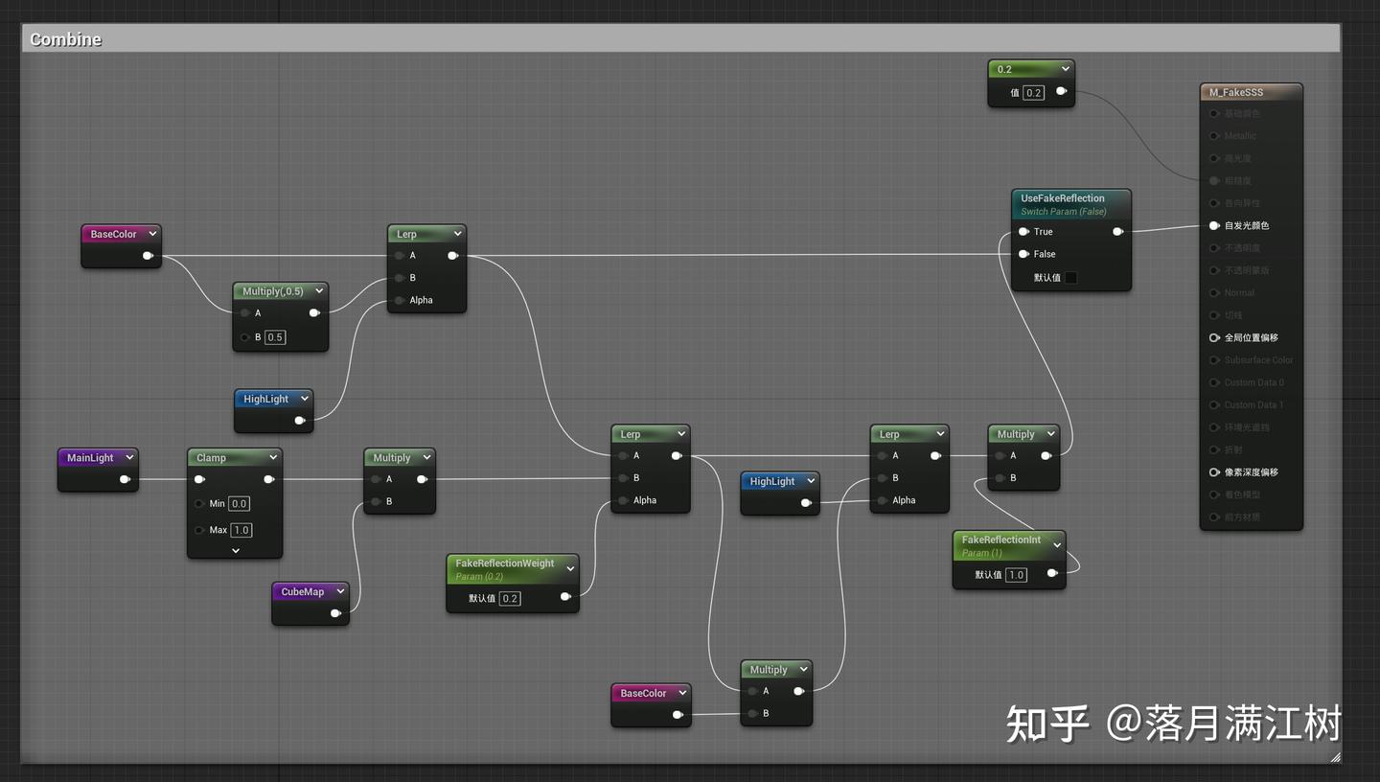Image resolution: width=1380 pixels, height=782 pixels.
Task: Select the Combine comment box title
Action: pos(65,39)
